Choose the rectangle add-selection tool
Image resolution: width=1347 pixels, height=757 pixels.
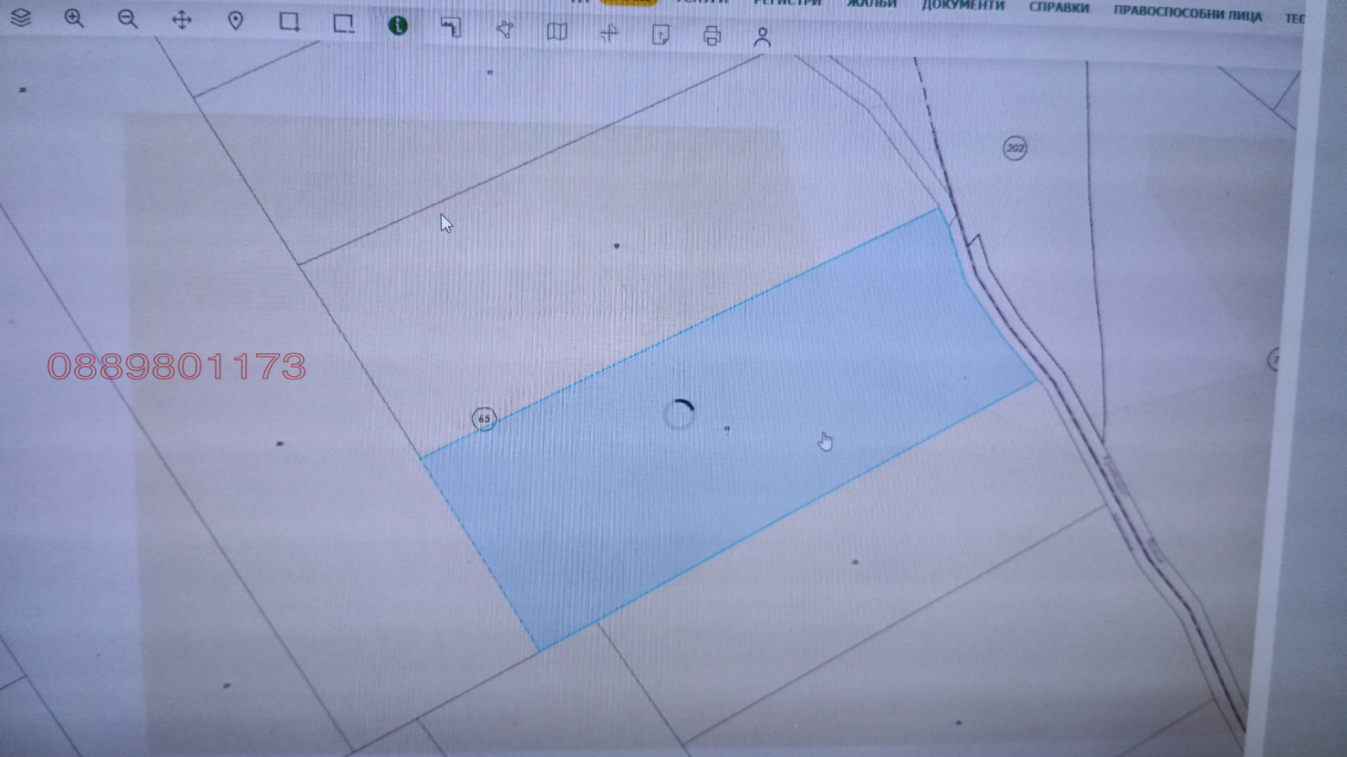click(290, 22)
